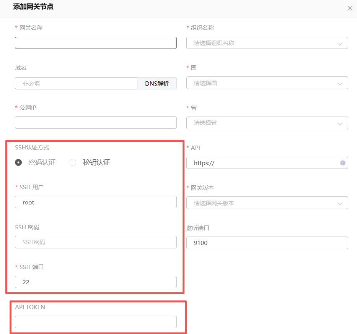The height and width of the screenshot is (334, 357).
Task: Select 秘钥认证 radio button
Action: click(73, 162)
